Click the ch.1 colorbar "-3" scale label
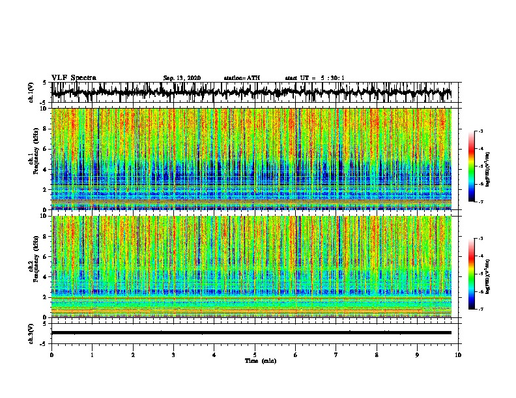 click(x=481, y=131)
